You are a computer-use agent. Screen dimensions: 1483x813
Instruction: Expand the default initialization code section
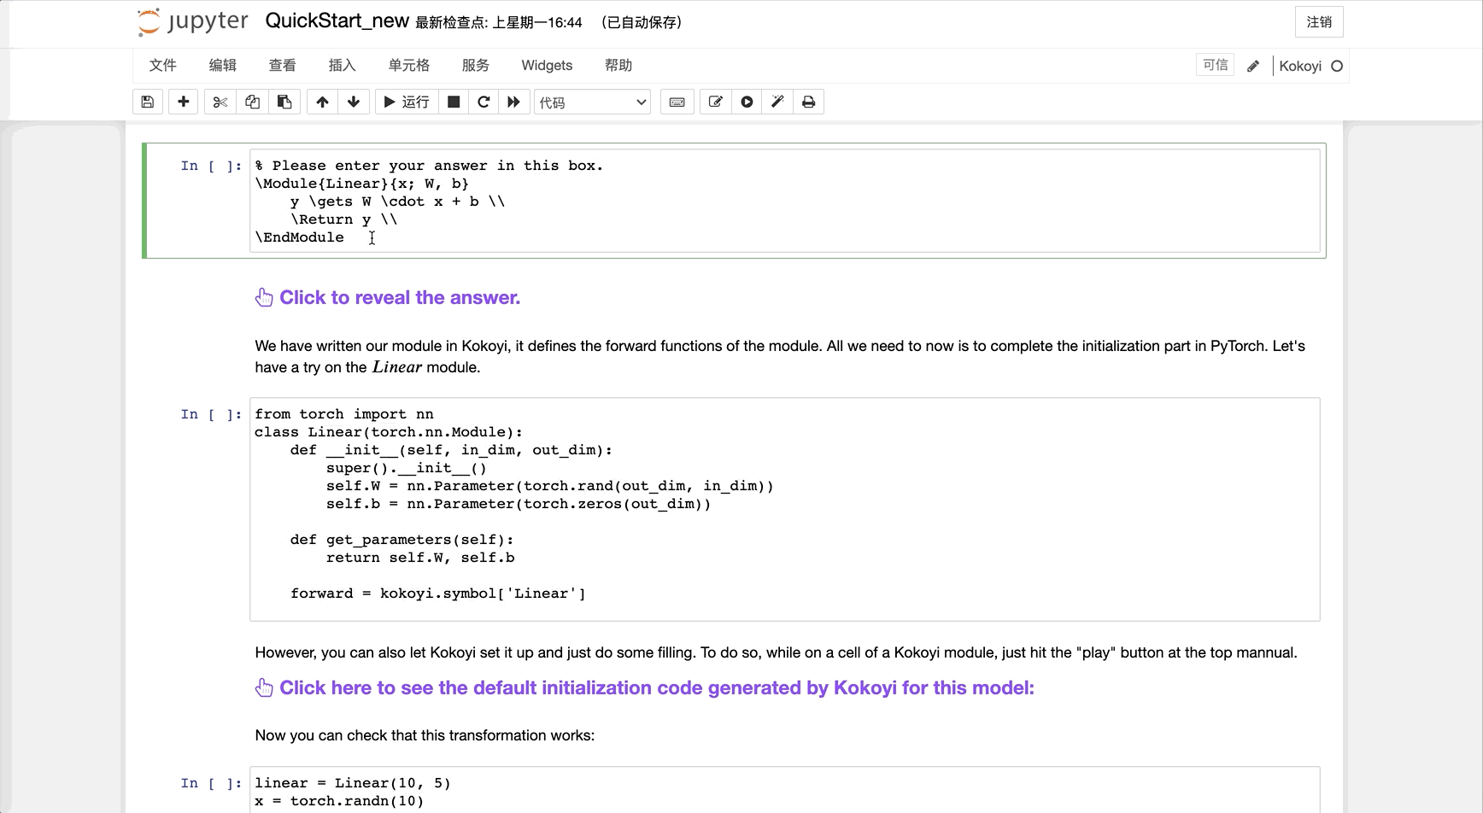click(x=656, y=688)
